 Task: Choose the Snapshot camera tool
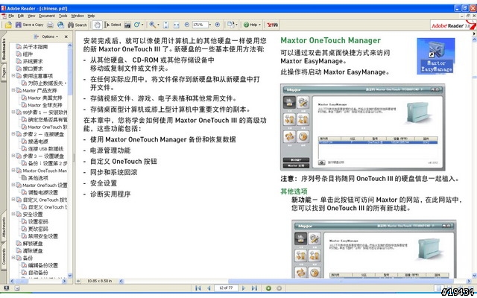click(x=127, y=25)
